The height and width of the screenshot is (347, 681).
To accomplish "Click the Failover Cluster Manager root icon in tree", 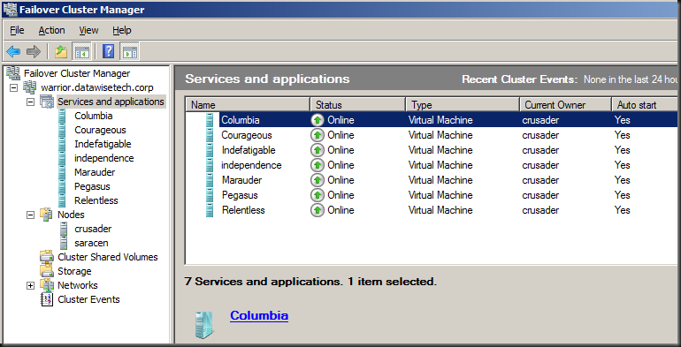I will 13,73.
